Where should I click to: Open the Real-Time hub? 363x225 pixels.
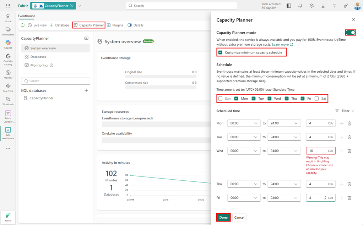coord(8,88)
